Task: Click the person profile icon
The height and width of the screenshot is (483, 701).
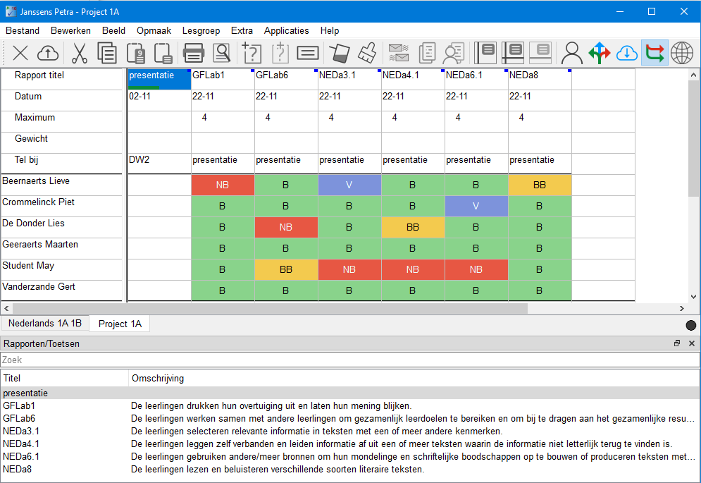Action: pos(572,53)
